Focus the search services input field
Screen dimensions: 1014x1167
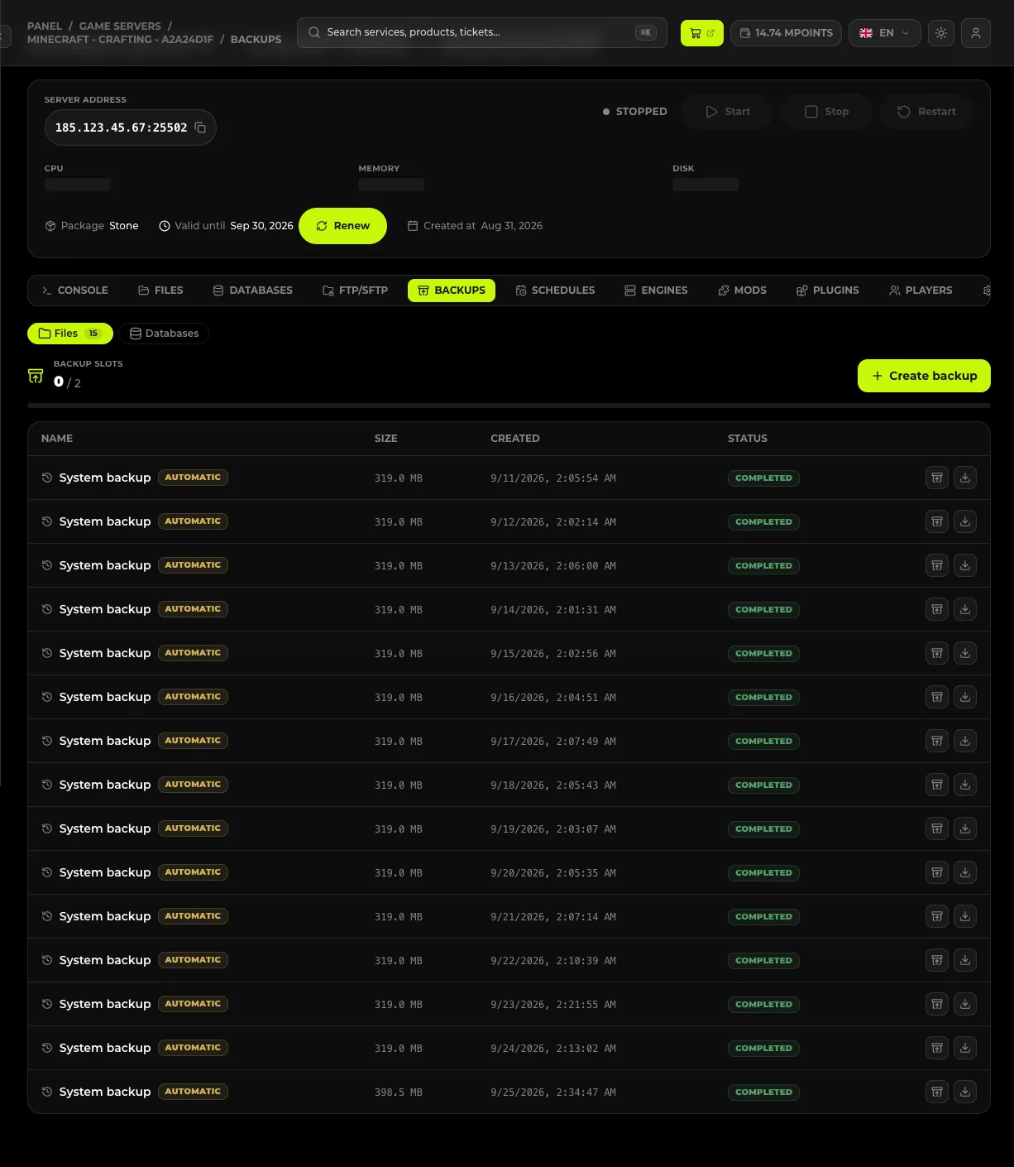482,32
